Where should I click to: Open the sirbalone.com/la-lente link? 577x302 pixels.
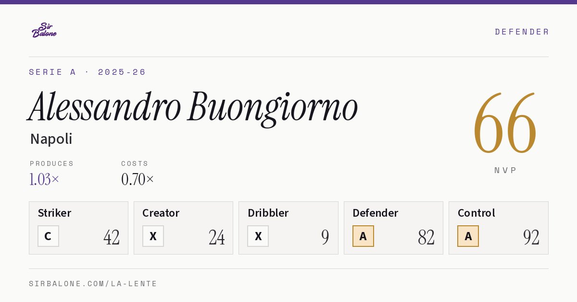[x=93, y=284]
